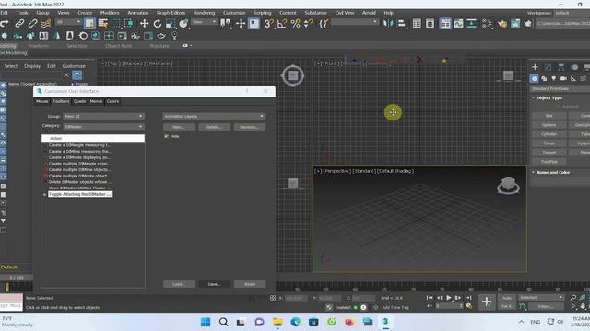Activate the Select and Scale tool
Viewport: 590px width, 331px height.
click(170, 23)
